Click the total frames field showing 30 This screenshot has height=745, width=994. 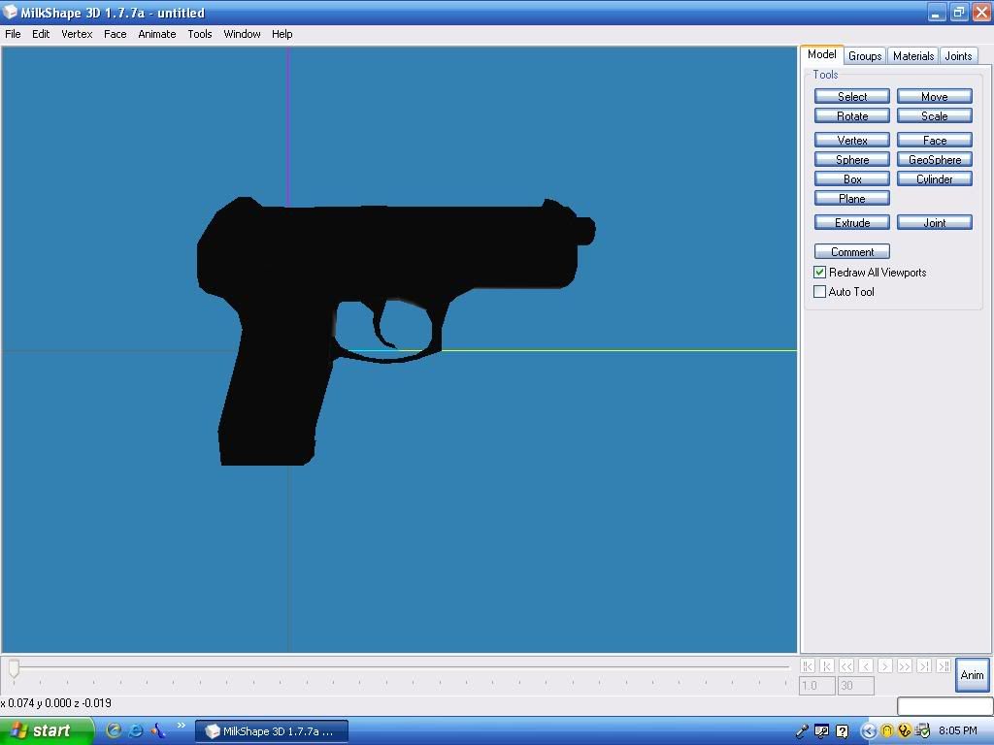[856, 686]
